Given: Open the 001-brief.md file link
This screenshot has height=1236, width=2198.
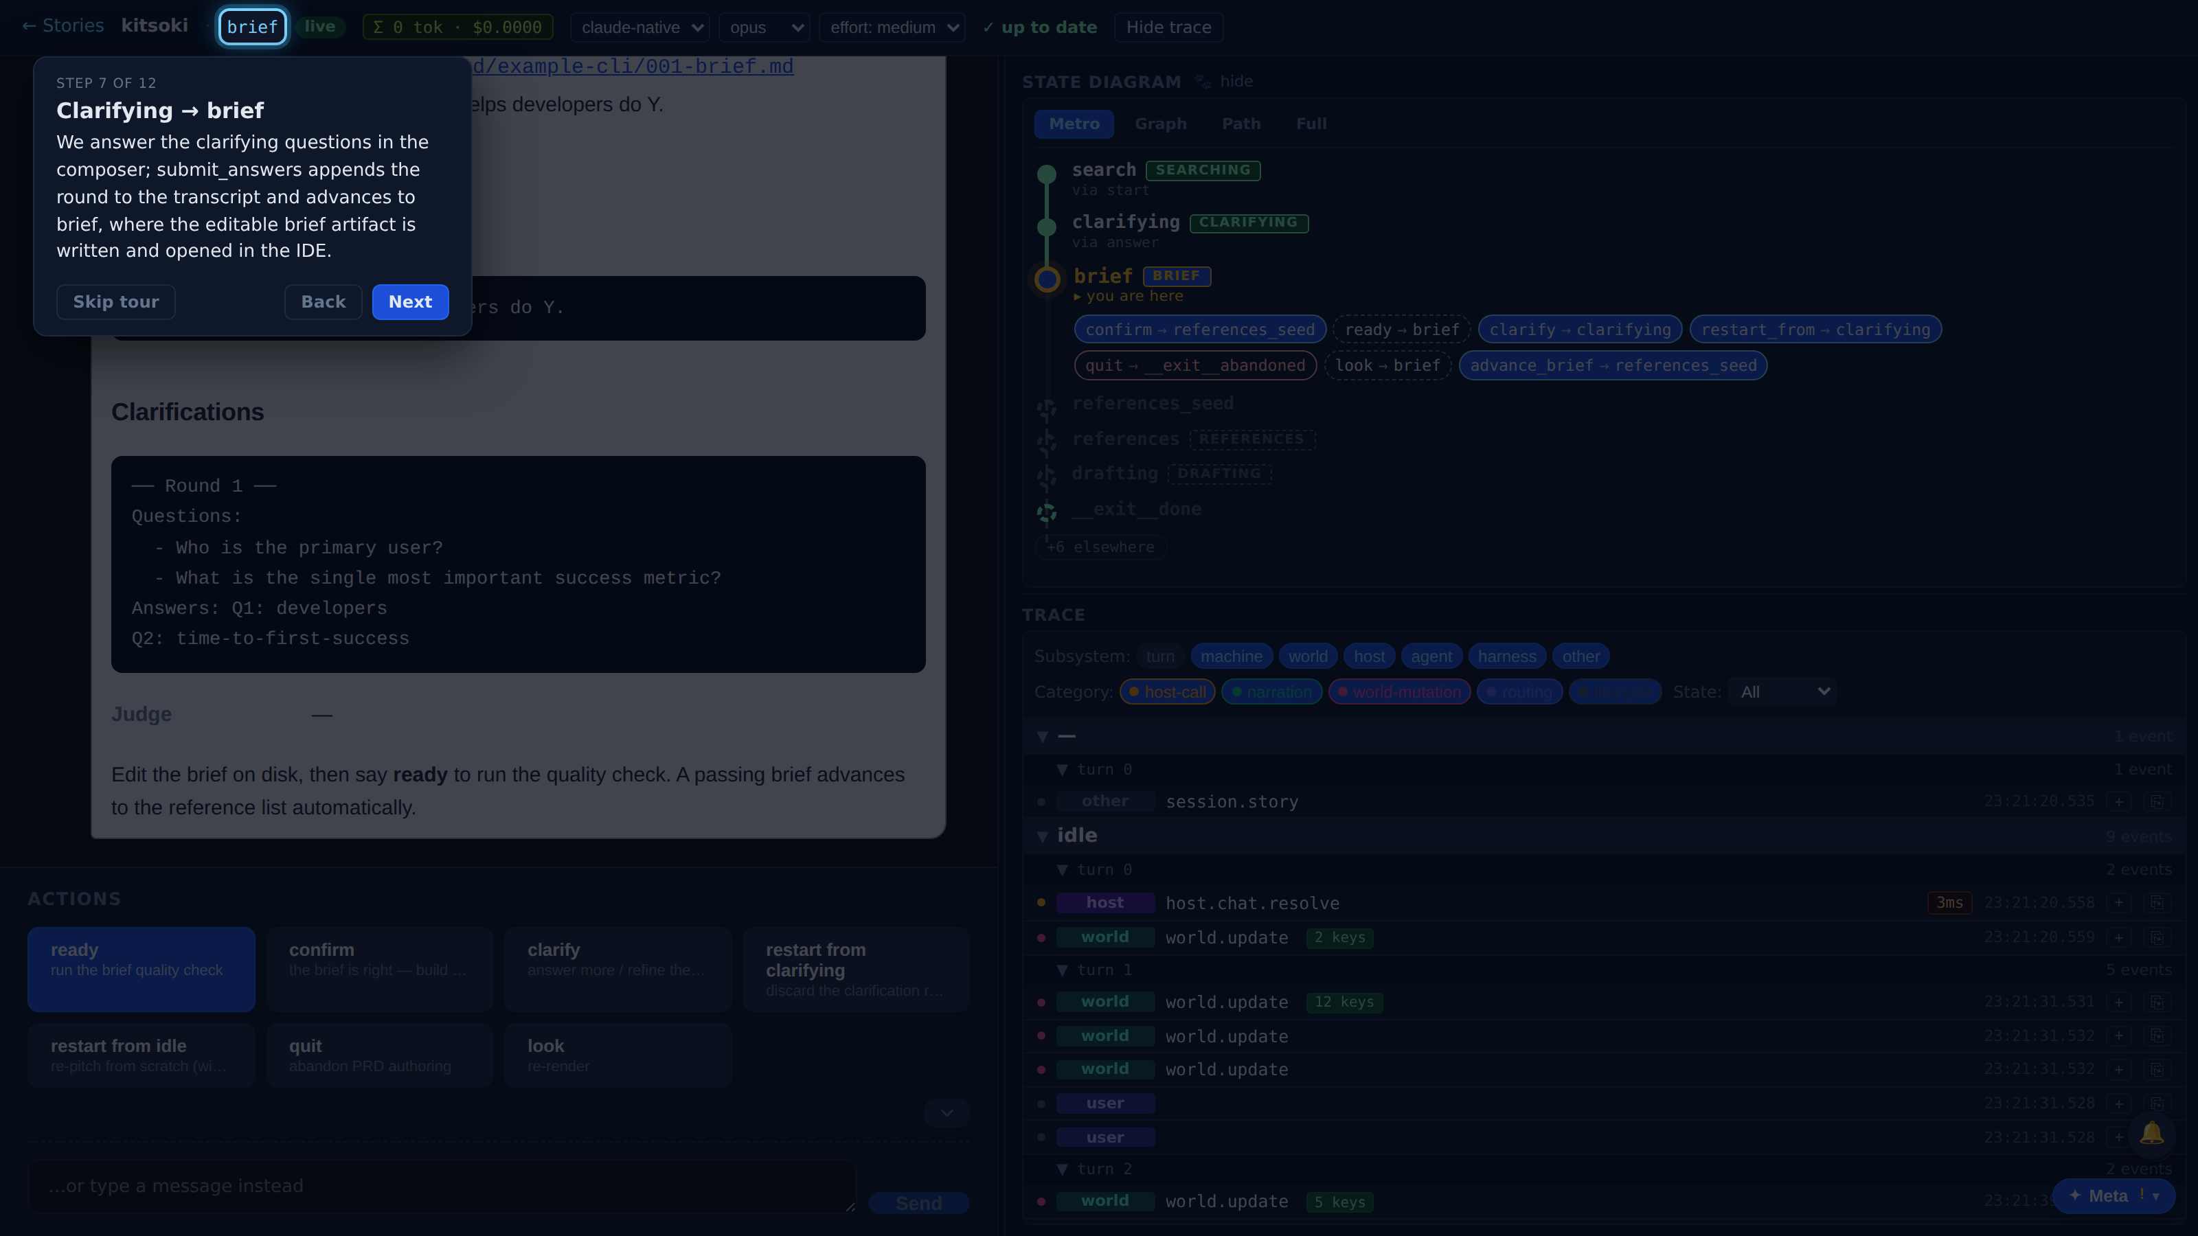Looking at the screenshot, I should tap(632, 67).
